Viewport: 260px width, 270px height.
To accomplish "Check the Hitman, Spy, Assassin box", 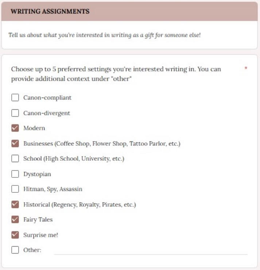I will coord(15,189).
